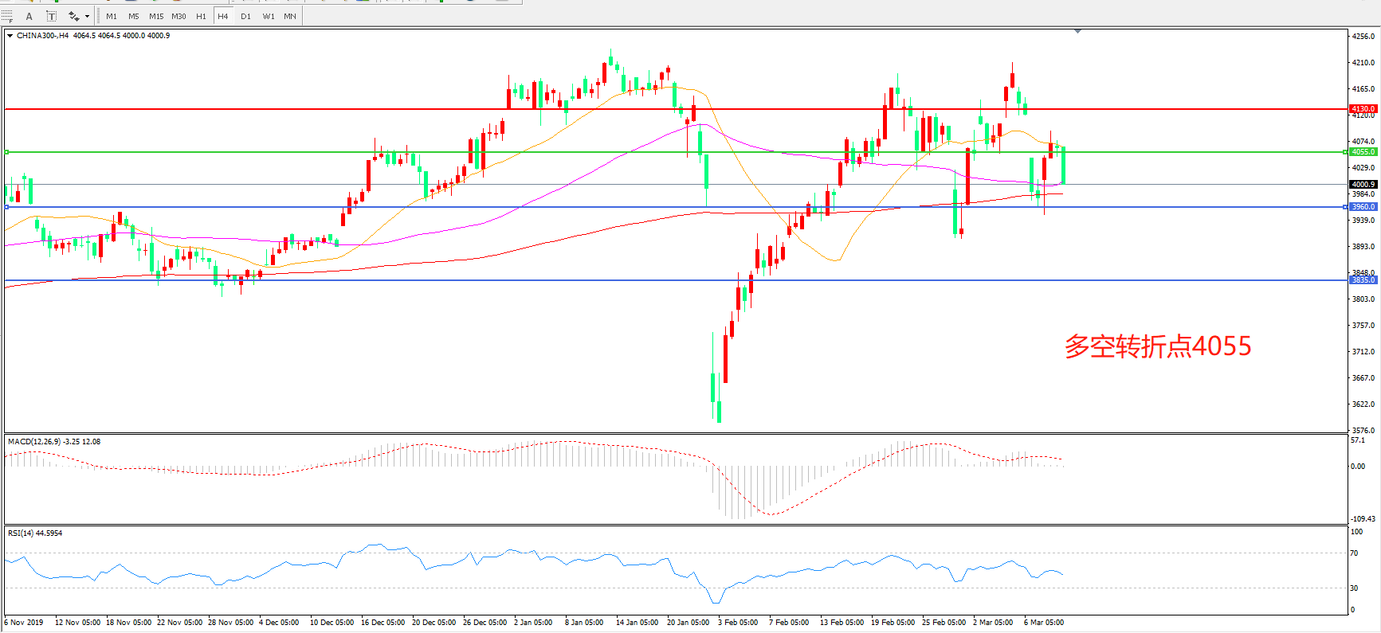Switch chart to M1 timeframe
1381x633 pixels.
(112, 16)
